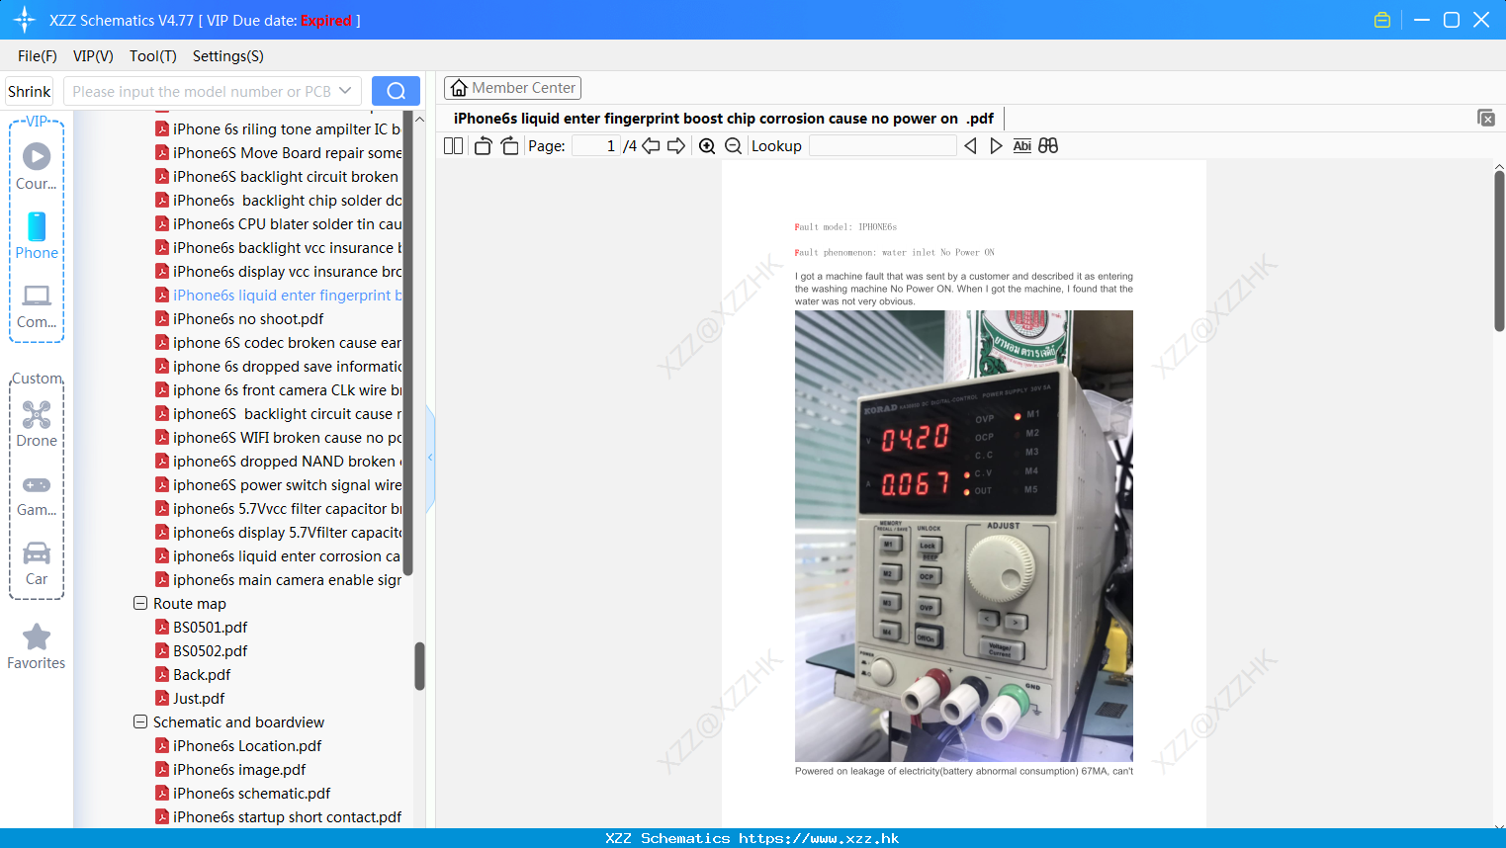Select the open iPhone6s liquid PDF tab
This screenshot has height=848, width=1506.
coord(724,119)
